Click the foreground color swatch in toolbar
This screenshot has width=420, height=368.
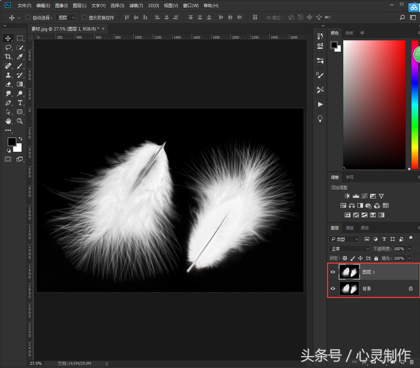pyautogui.click(x=12, y=142)
